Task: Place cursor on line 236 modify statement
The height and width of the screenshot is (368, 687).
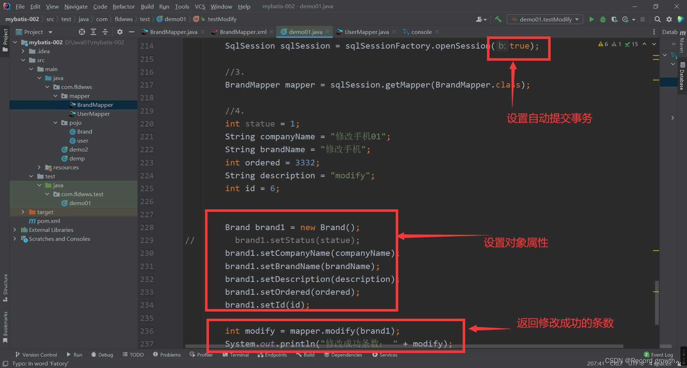Action: click(312, 331)
